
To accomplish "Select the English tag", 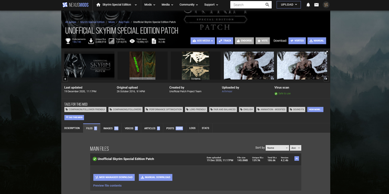I will click(x=247, y=110).
